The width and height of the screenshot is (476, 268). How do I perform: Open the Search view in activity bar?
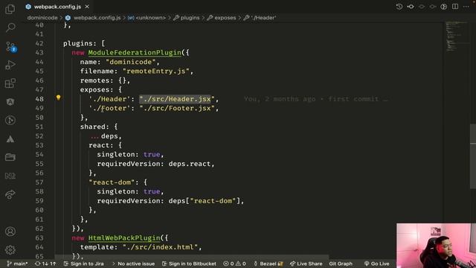tap(10, 28)
